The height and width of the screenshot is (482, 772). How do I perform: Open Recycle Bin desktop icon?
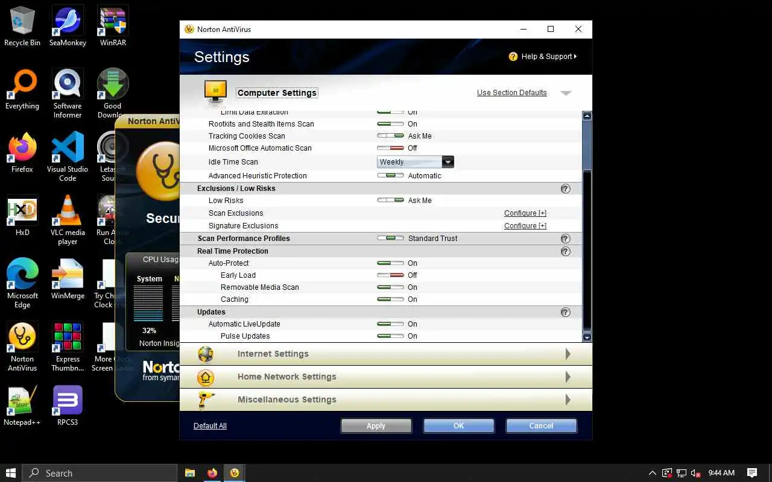coord(22,27)
